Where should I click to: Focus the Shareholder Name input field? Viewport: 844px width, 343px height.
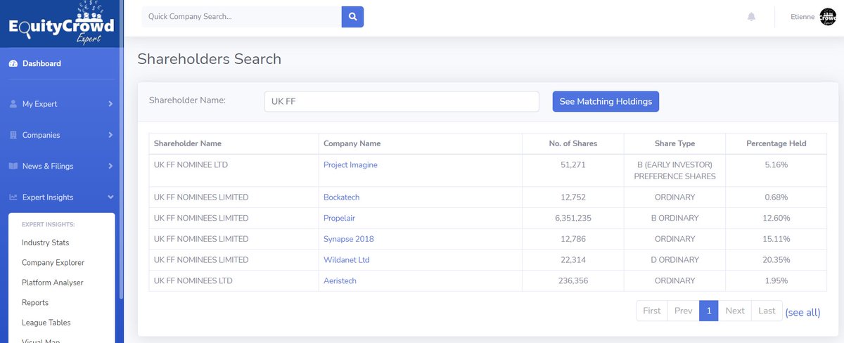402,101
